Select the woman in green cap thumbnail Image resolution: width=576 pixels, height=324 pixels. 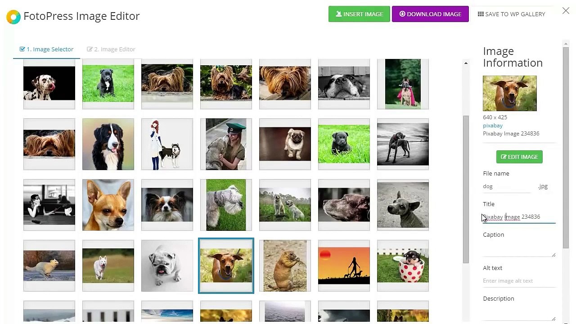click(226, 144)
